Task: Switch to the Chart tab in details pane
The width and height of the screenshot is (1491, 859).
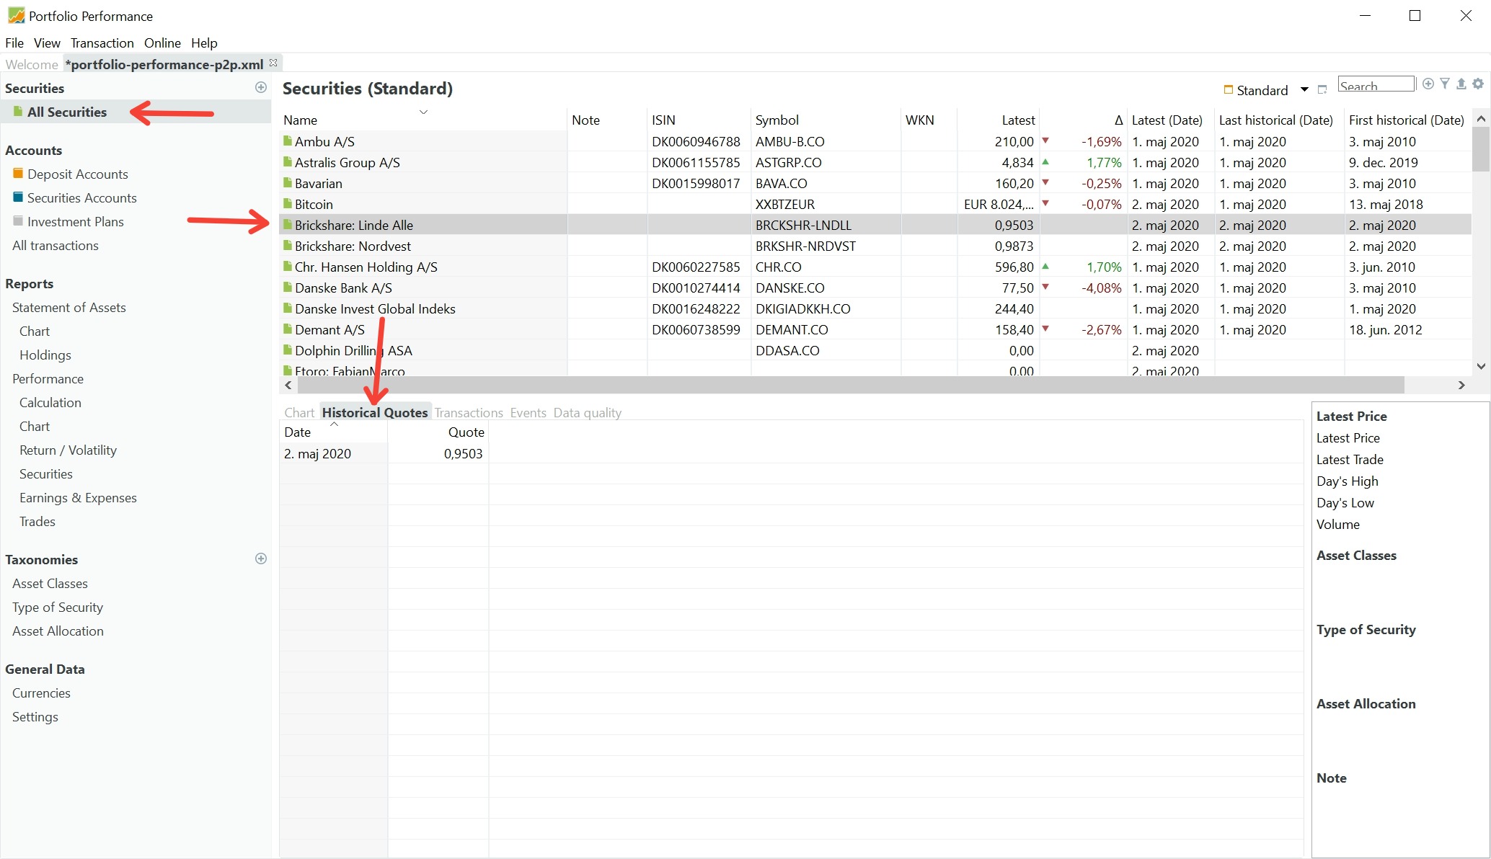Action: (x=299, y=412)
